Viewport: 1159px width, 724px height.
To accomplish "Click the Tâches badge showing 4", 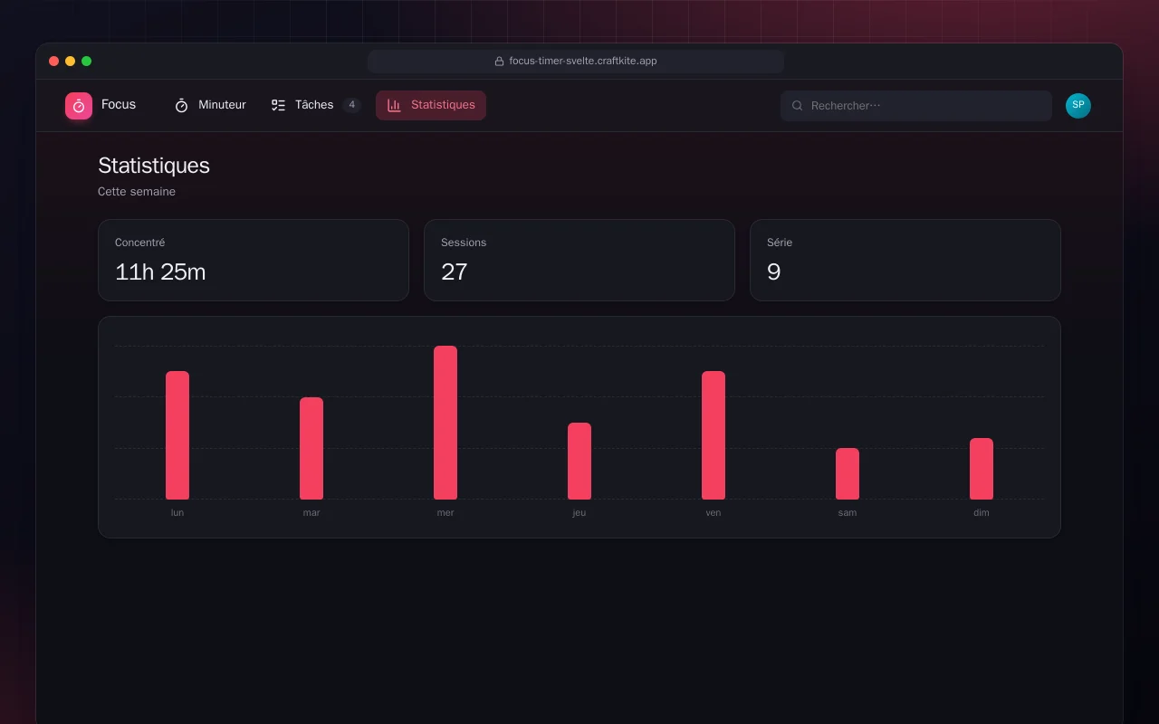I will point(351,105).
